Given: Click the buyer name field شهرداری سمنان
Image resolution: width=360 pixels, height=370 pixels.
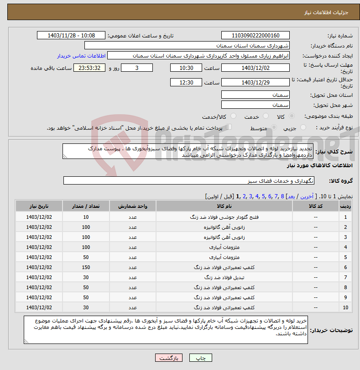Looking at the screenshot, I should click(187, 46).
